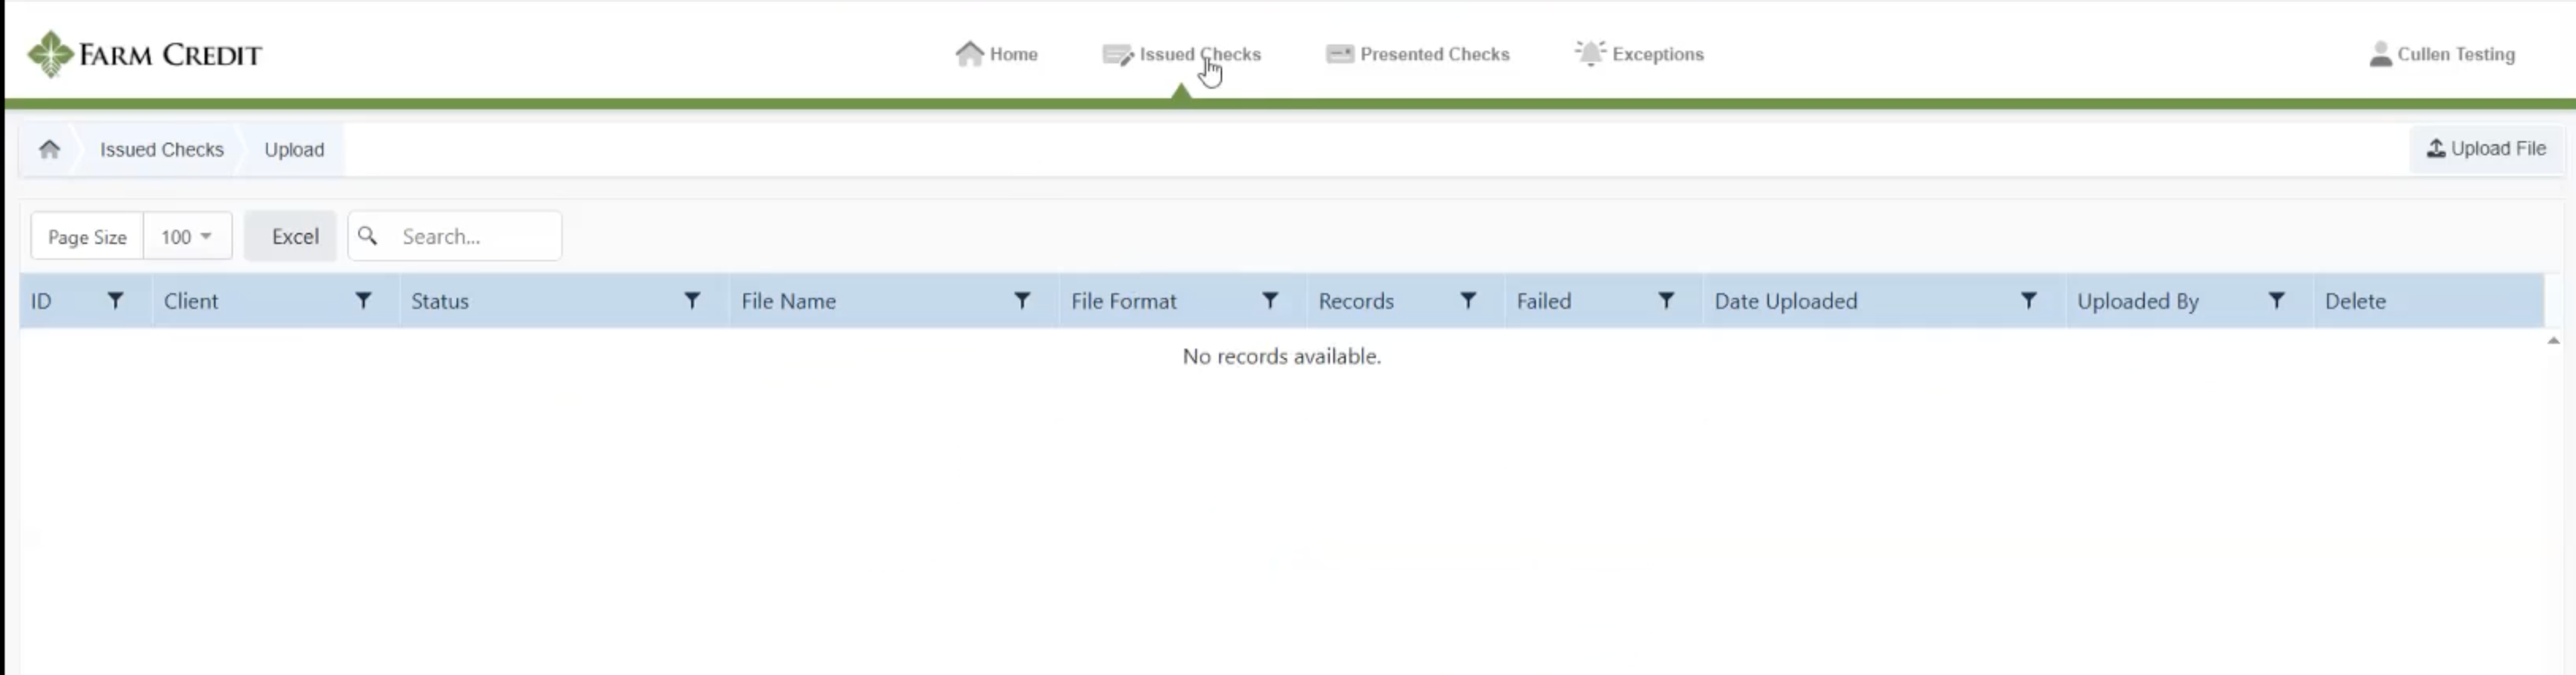Open filter for Client column
This screenshot has height=675, width=2576.
[x=363, y=300]
